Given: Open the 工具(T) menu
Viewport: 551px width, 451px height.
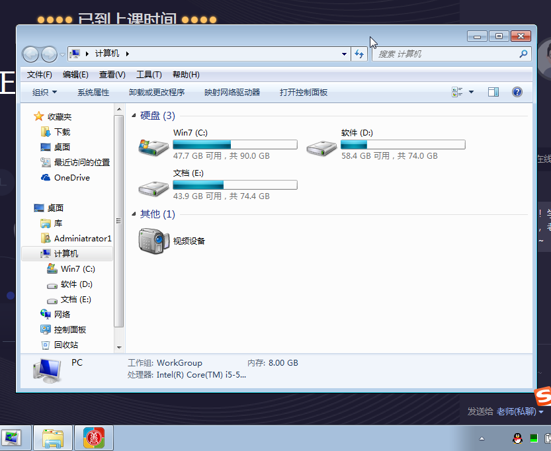Looking at the screenshot, I should coord(149,75).
